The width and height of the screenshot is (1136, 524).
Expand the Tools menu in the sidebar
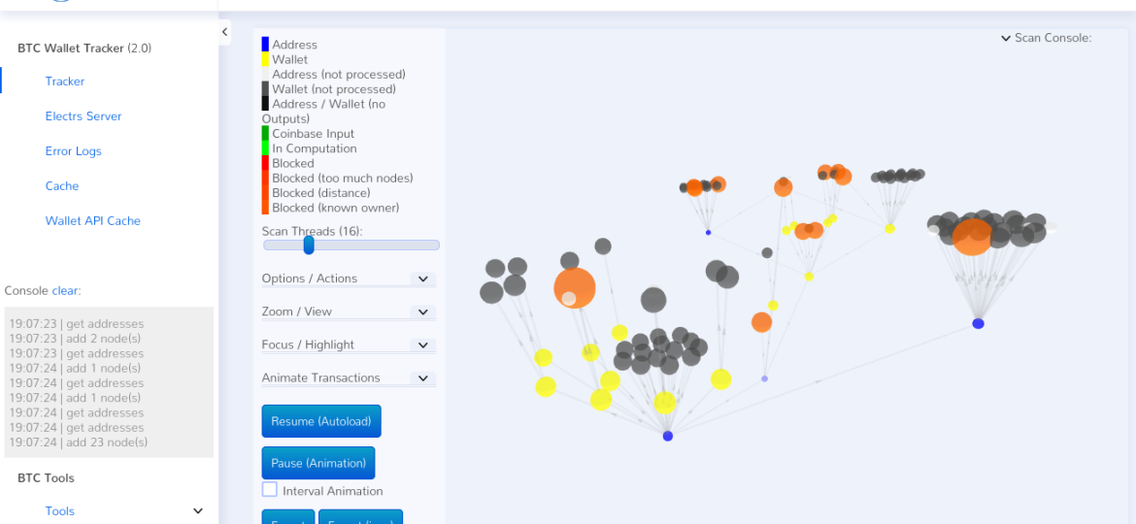(198, 511)
